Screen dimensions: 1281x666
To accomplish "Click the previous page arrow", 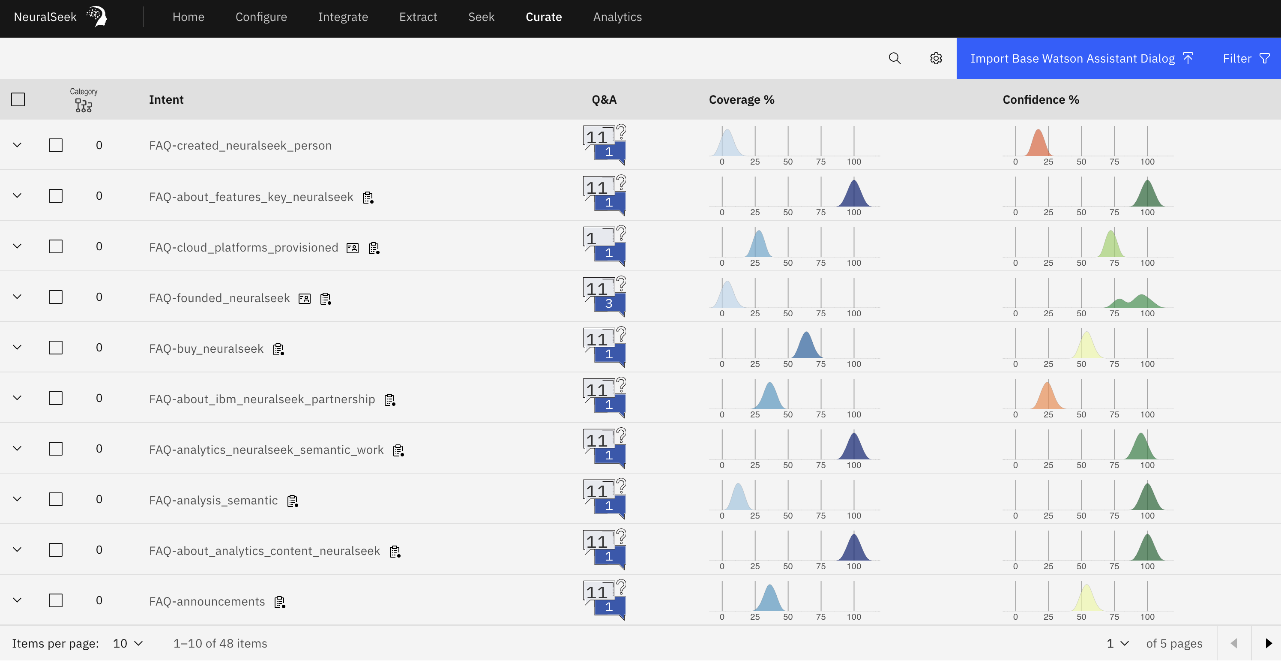I will 1234,644.
